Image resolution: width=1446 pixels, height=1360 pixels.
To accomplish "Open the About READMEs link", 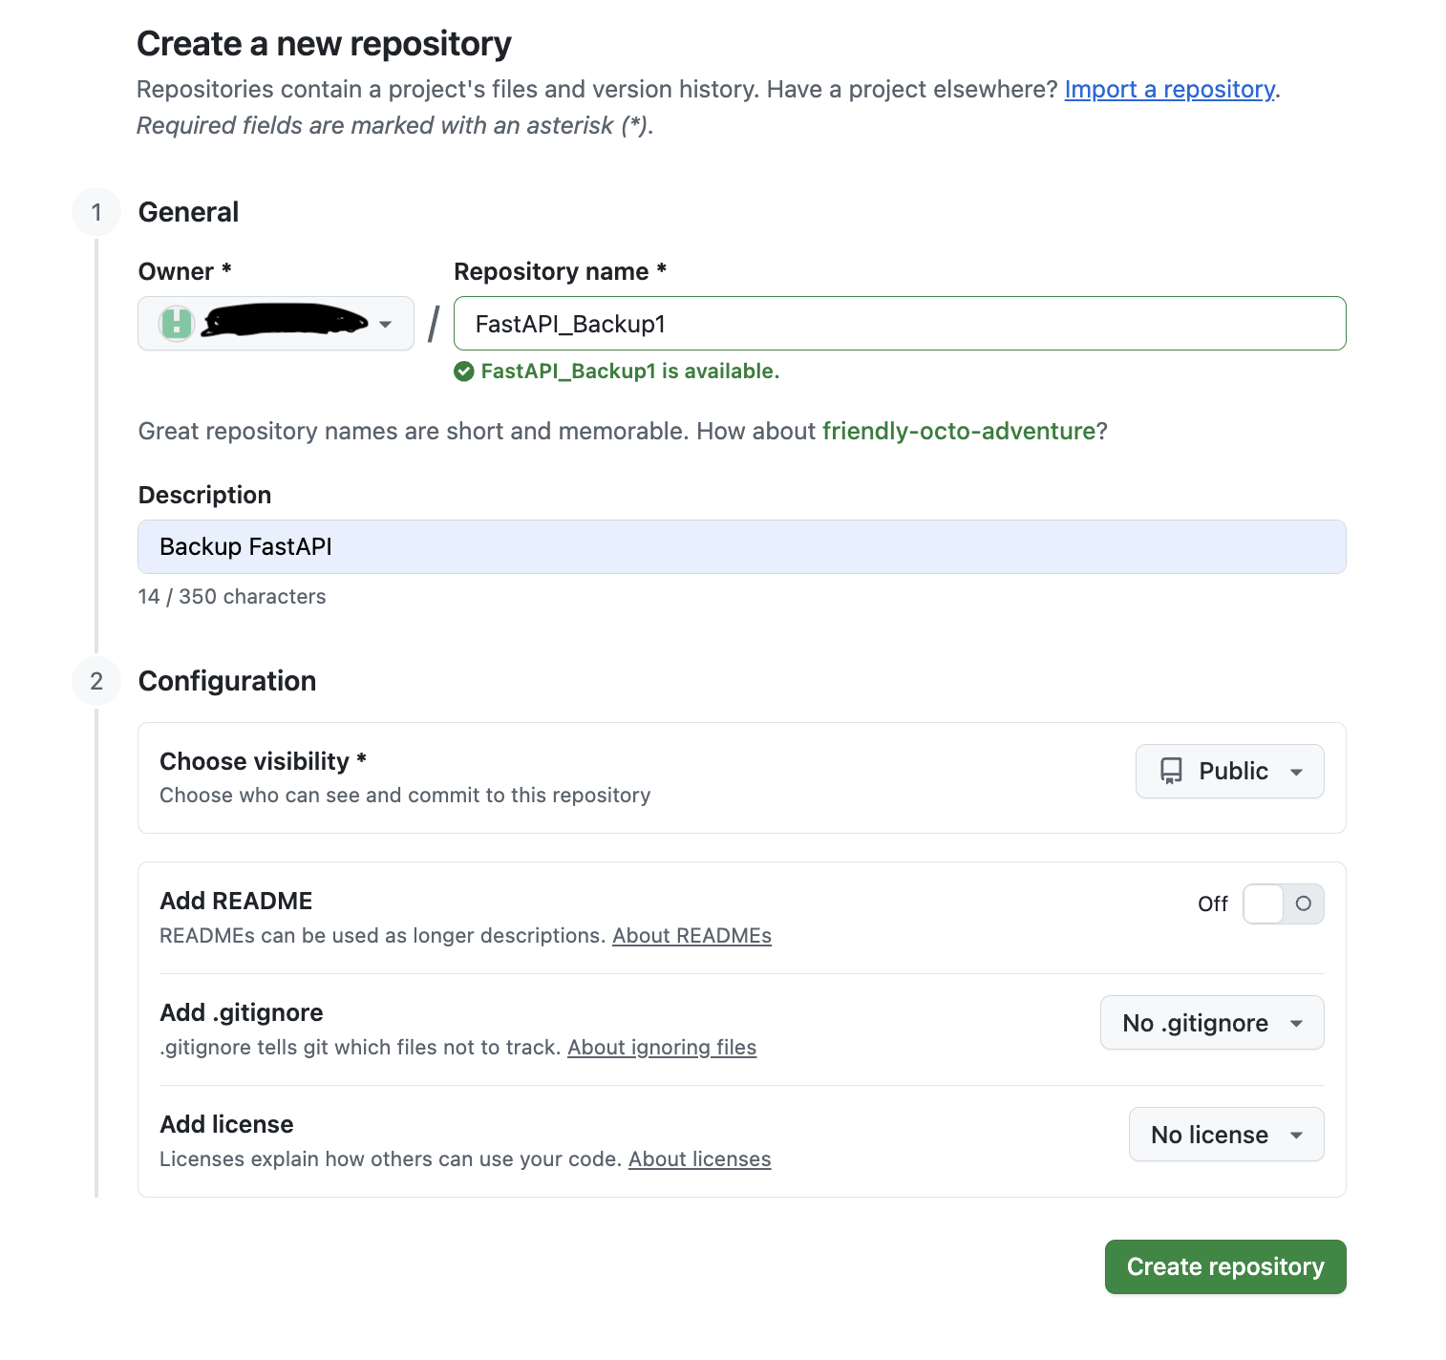I will (x=691, y=936).
